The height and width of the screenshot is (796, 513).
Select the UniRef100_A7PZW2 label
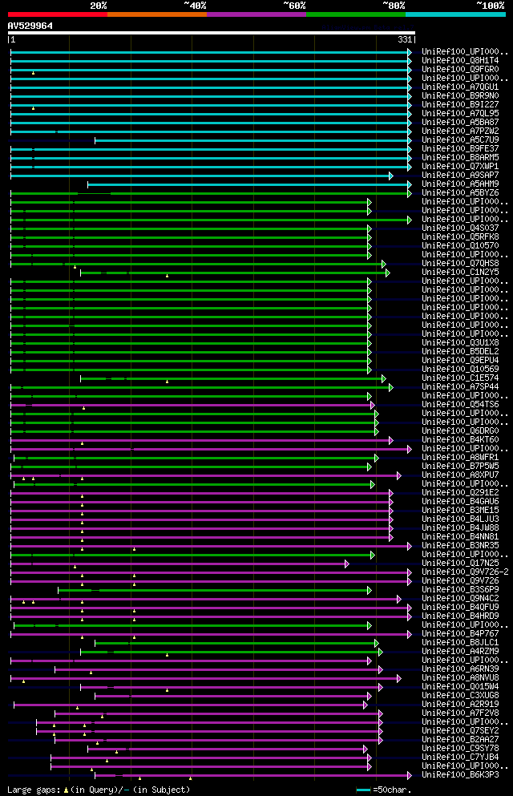(x=460, y=131)
